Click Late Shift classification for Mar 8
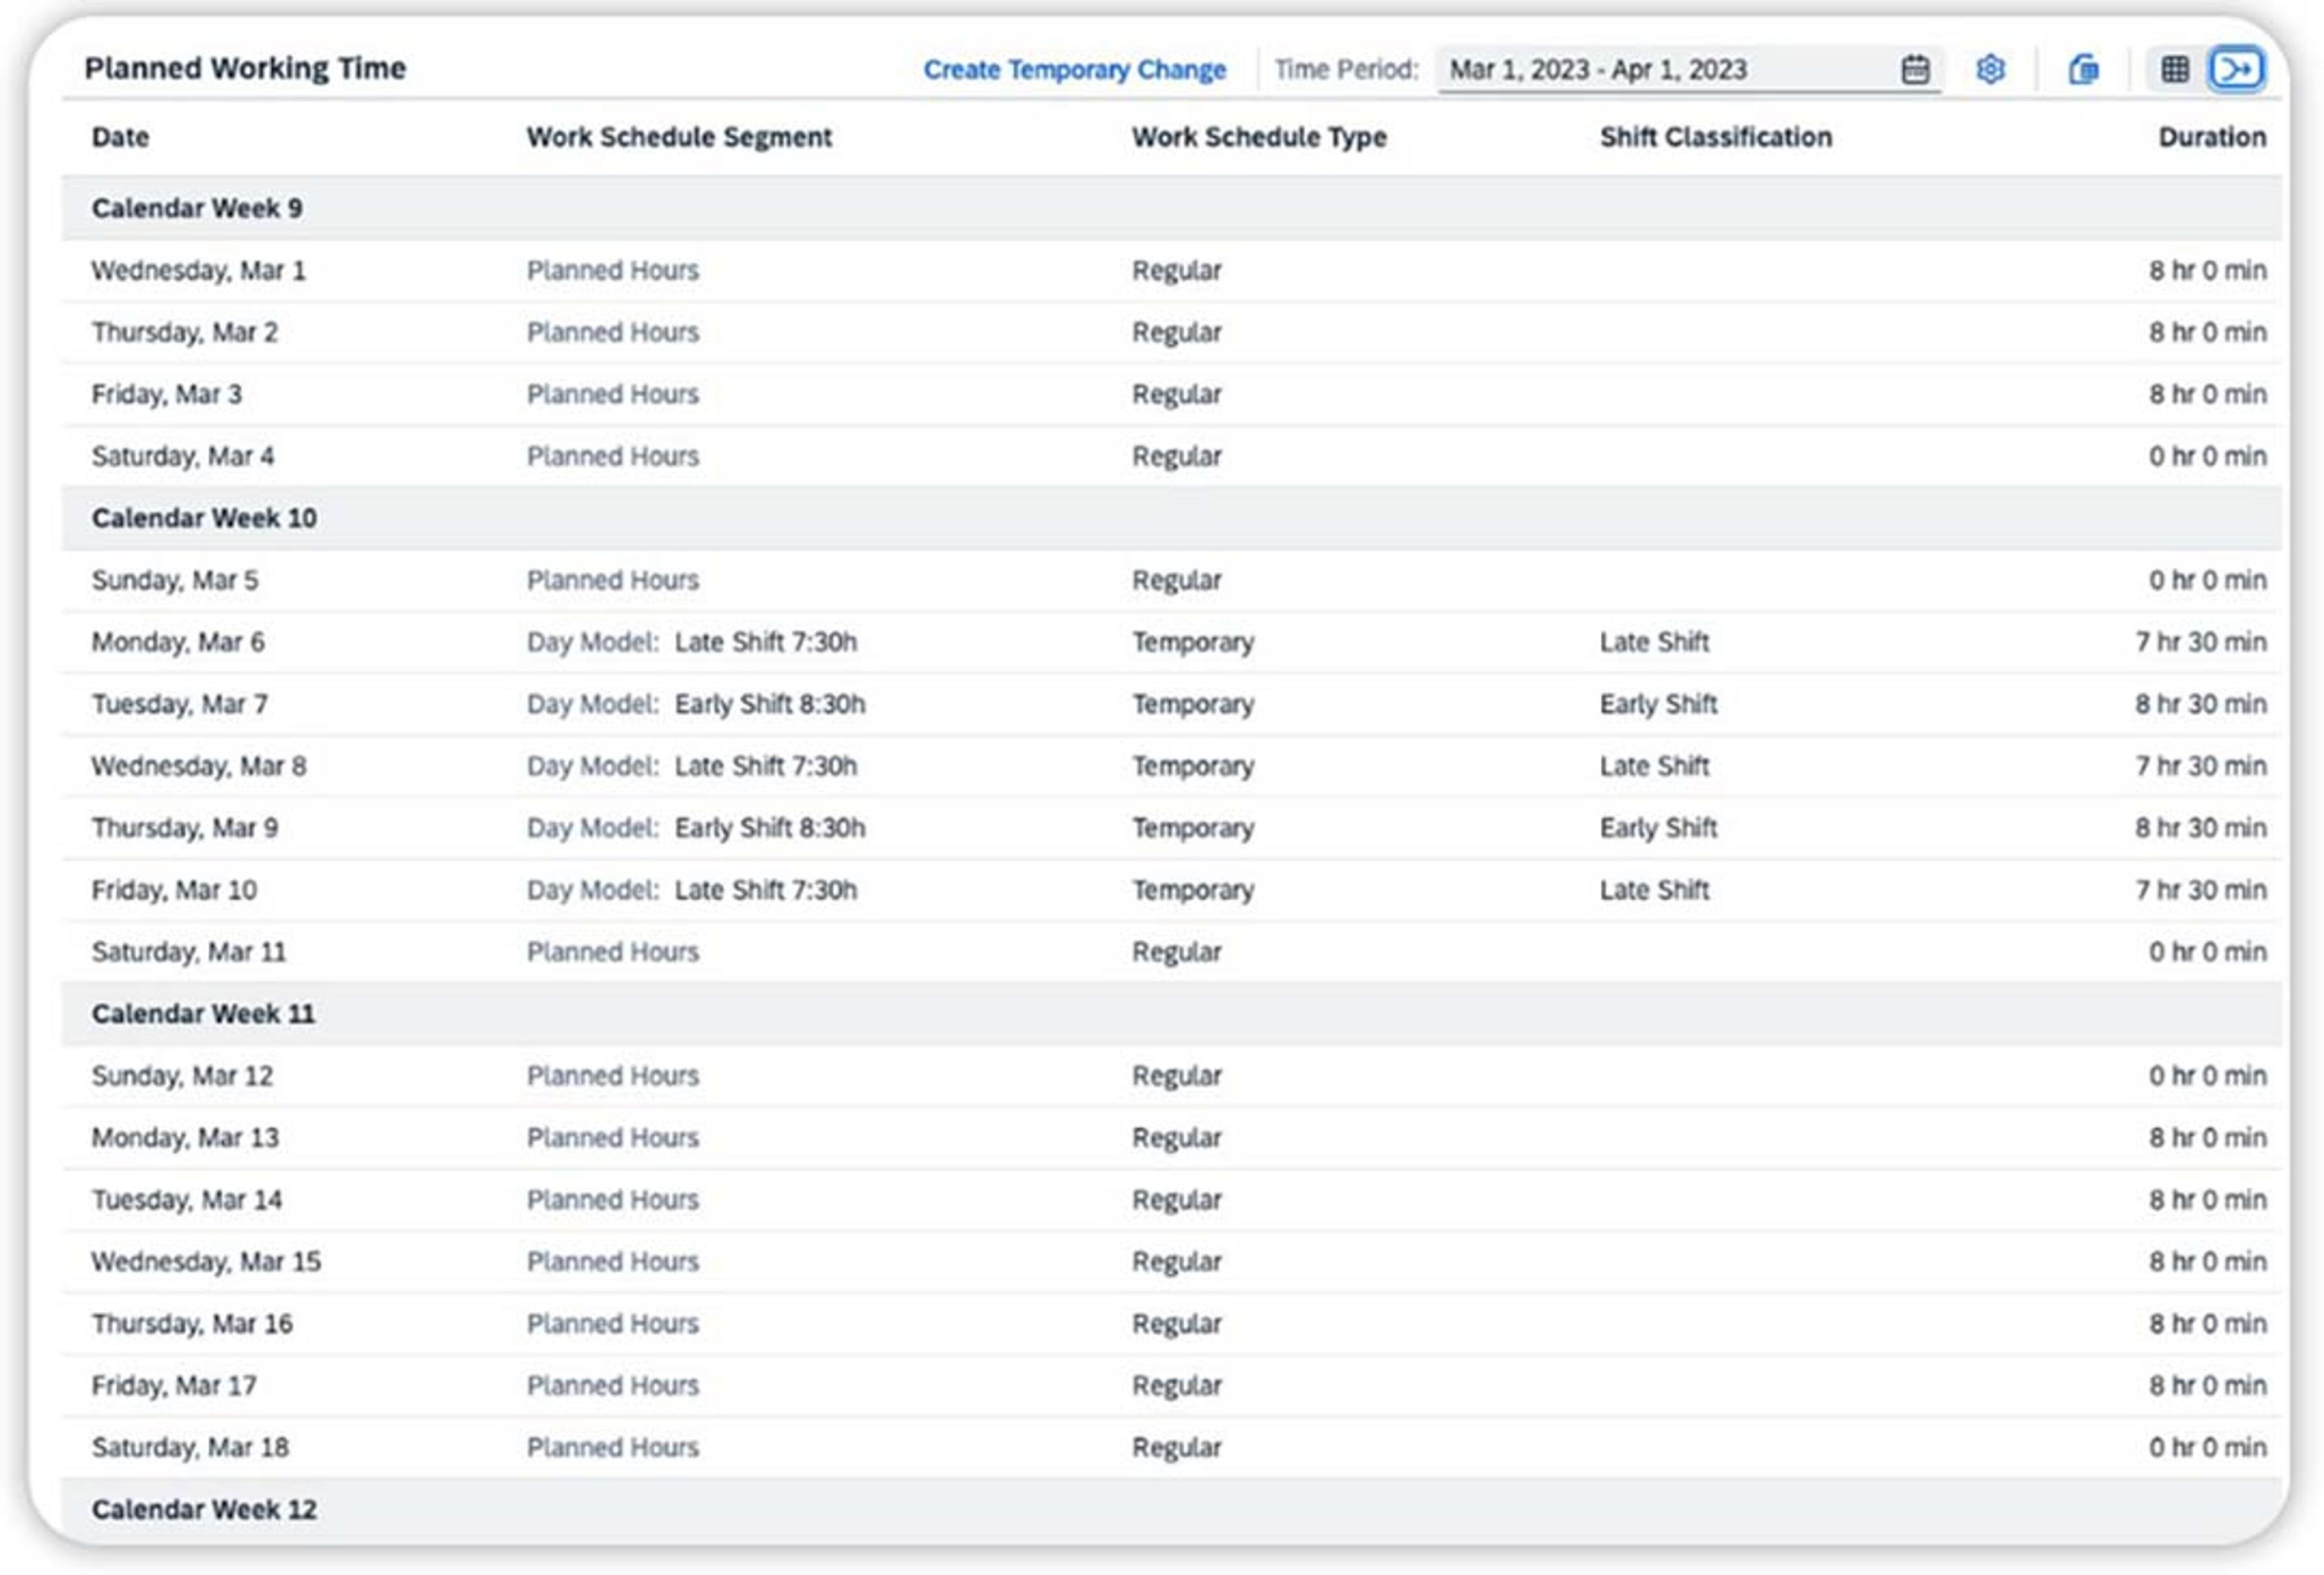 click(x=1654, y=766)
